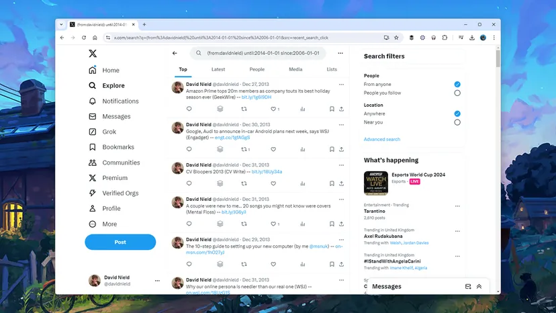Open more options on Amazon Prime tweet
Image resolution: width=556 pixels, height=313 pixels.
click(342, 85)
